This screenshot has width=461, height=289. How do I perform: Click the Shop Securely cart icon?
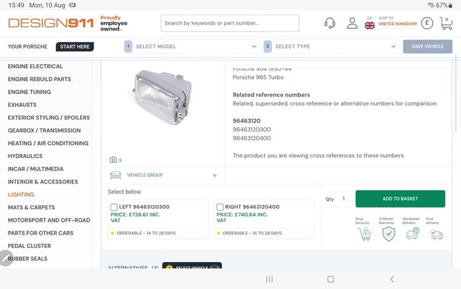[365, 234]
